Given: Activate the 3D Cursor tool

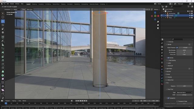Looking at the screenshot, I should (x=3, y=17).
